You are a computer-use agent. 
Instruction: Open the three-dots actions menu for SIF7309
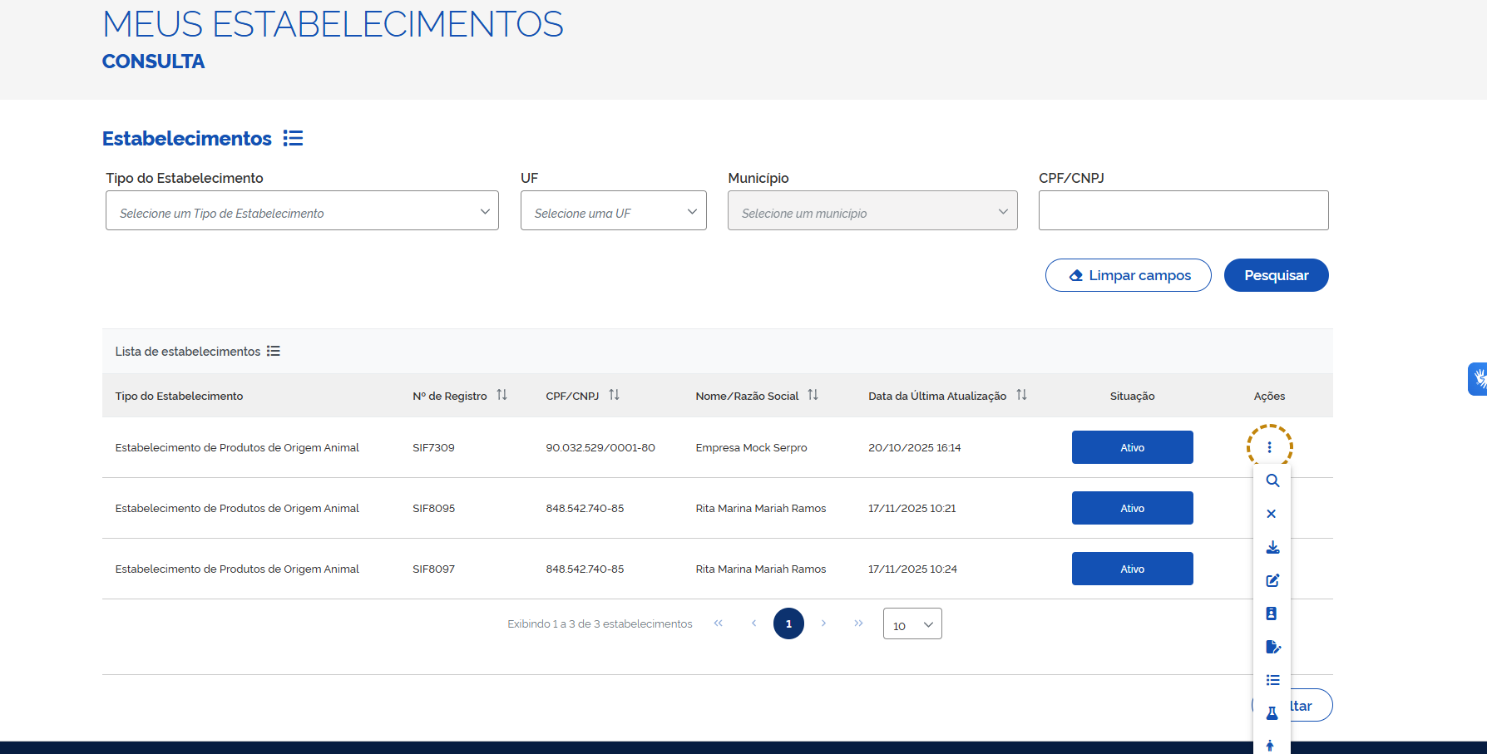point(1269,447)
